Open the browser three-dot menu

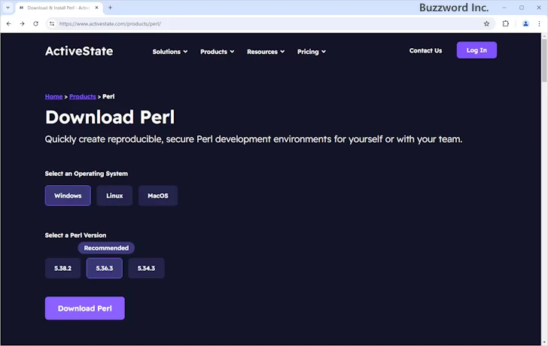539,24
